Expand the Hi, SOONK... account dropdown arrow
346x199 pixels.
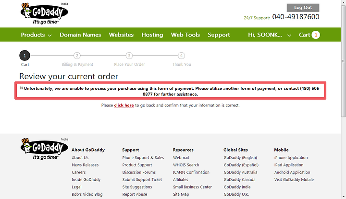[289, 35]
